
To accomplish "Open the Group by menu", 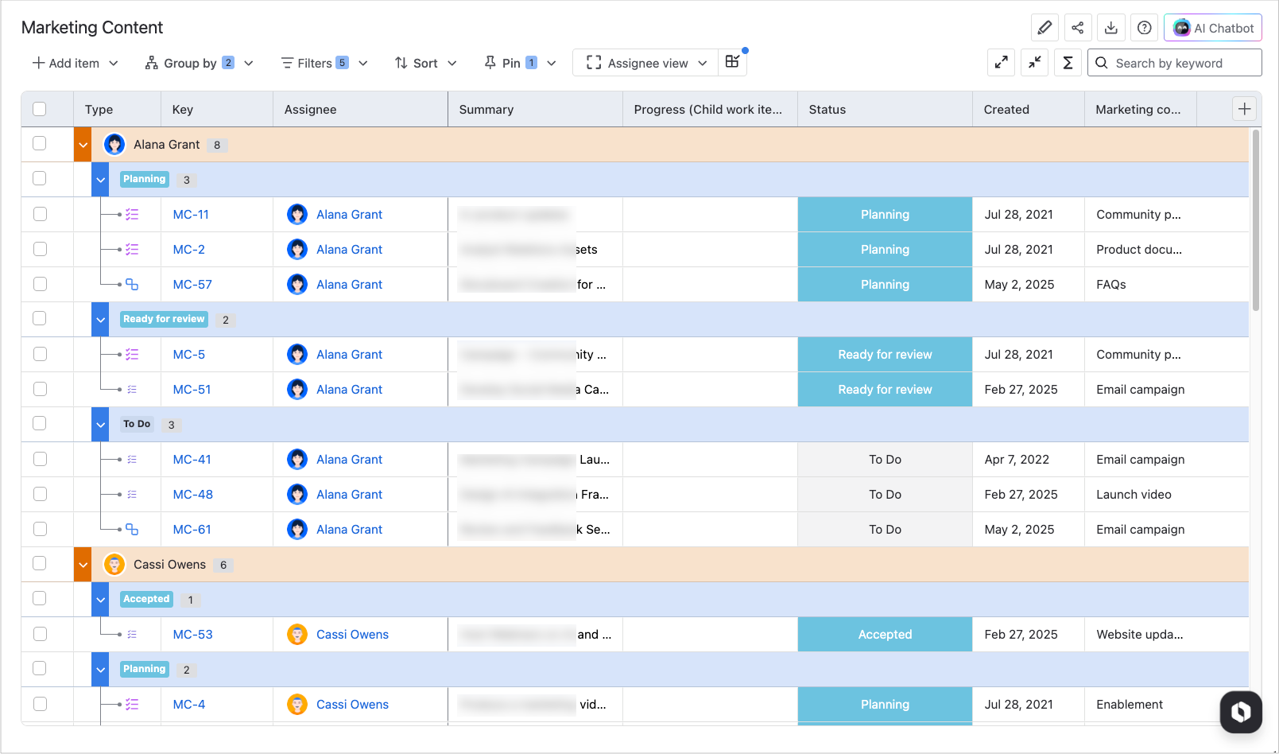I will (x=199, y=63).
